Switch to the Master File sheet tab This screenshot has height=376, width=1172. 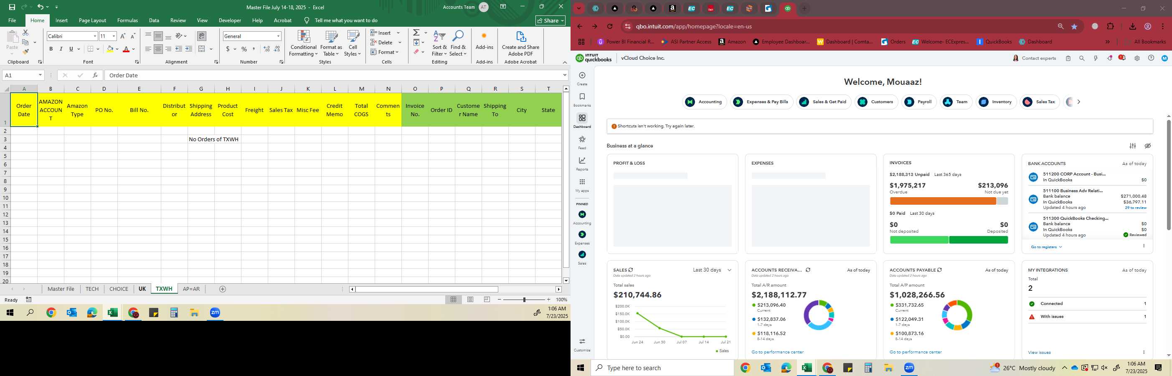click(x=61, y=289)
